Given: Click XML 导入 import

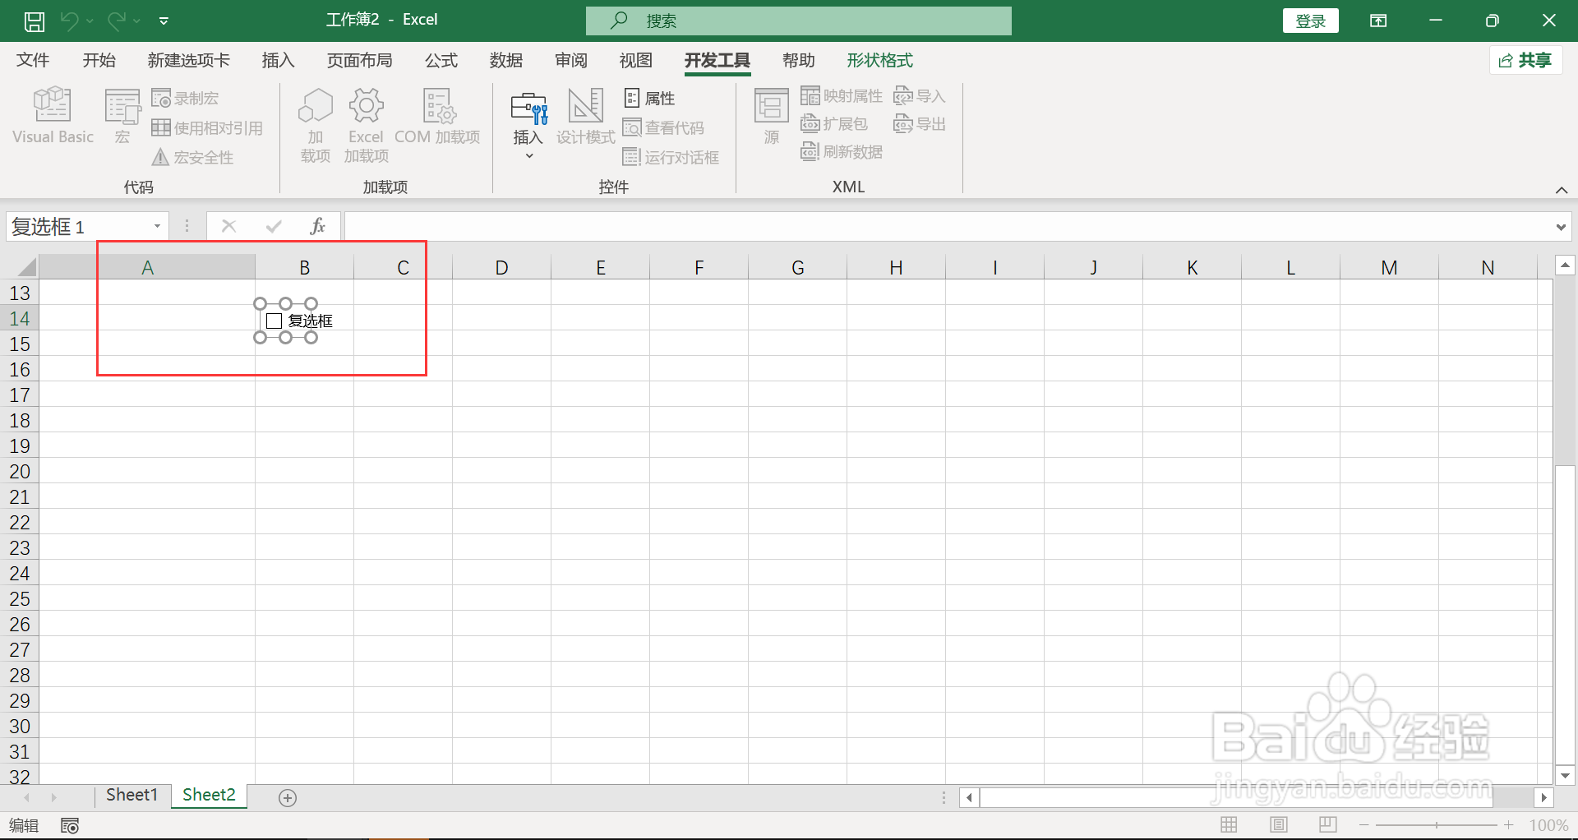Looking at the screenshot, I should [x=920, y=96].
